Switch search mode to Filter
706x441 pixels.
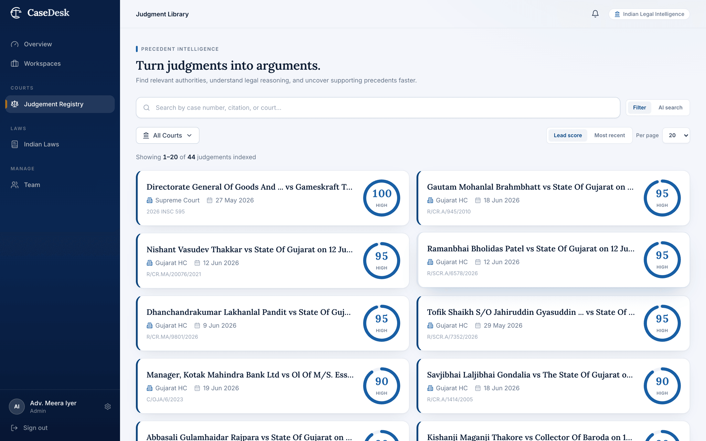click(639, 107)
